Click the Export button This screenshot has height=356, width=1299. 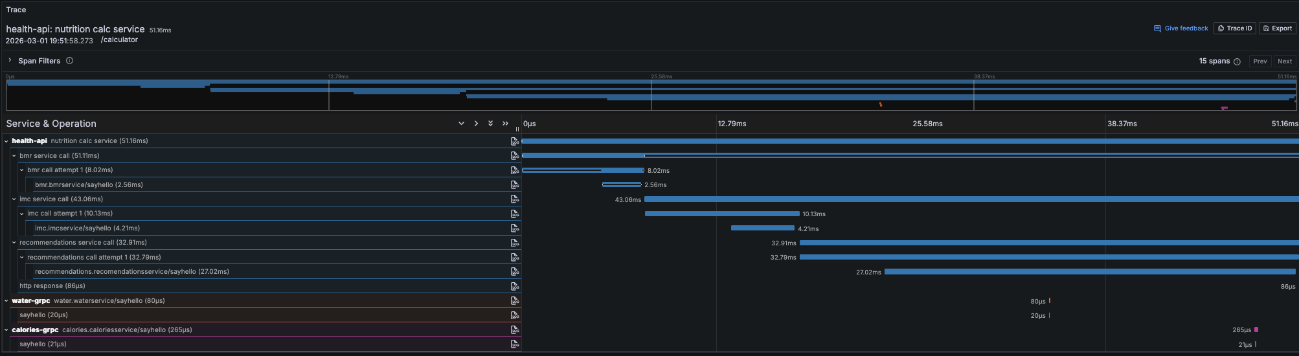(x=1277, y=28)
